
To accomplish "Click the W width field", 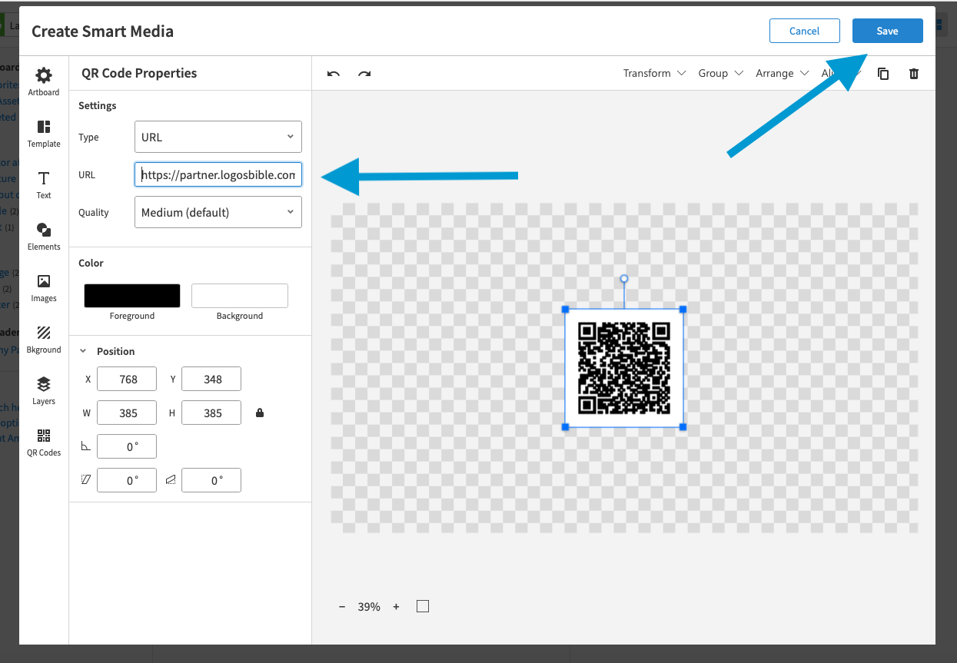I will (x=127, y=413).
